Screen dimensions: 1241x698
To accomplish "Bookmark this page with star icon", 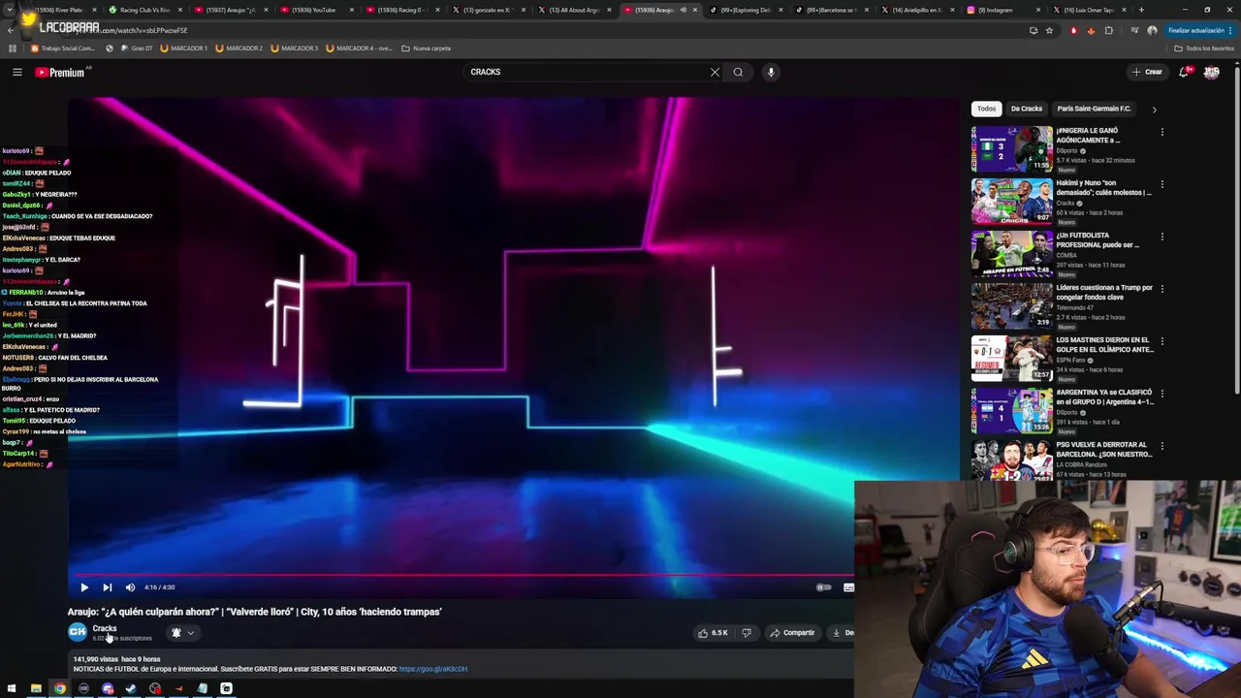I will (x=1049, y=30).
